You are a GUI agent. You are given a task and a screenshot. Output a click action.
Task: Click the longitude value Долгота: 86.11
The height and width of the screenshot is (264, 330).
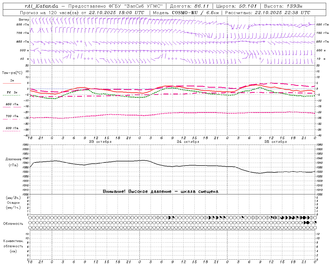point(189,6)
